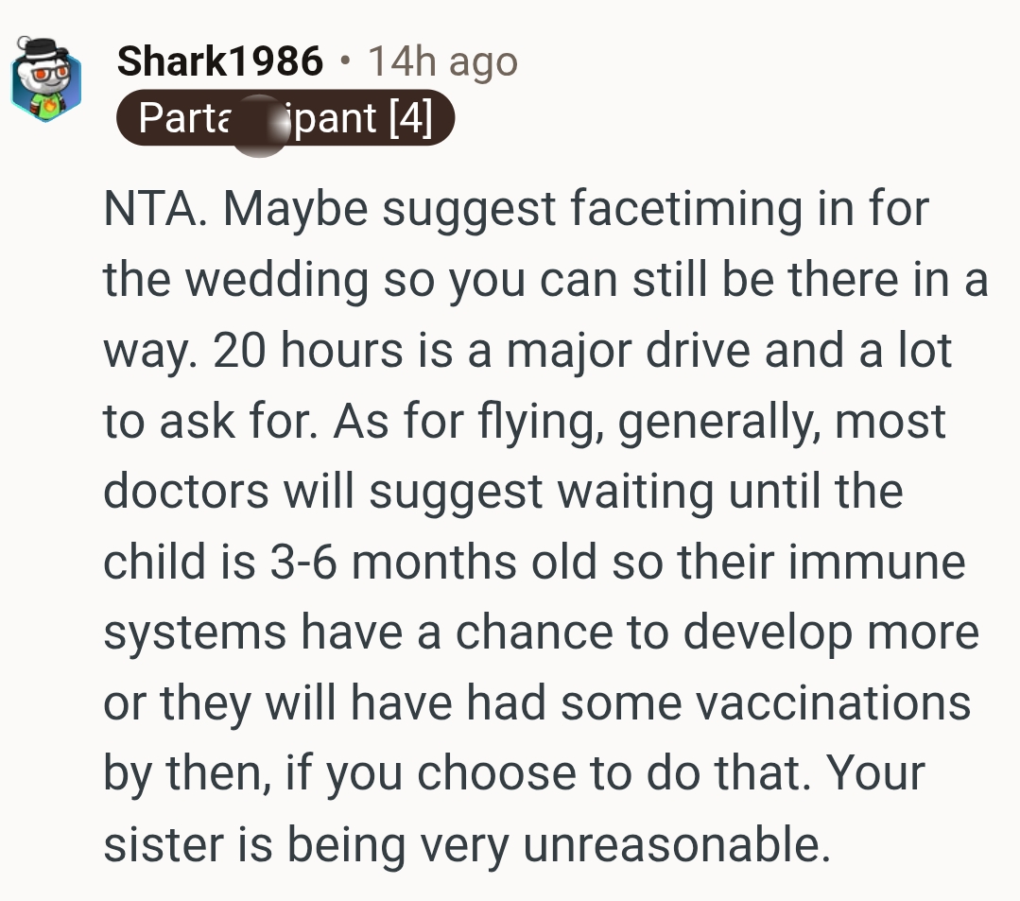Click the word "sister" in the last line

coord(157,844)
